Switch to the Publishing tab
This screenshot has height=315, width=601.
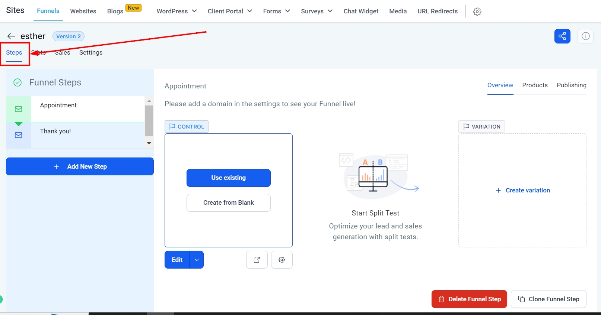click(571, 85)
